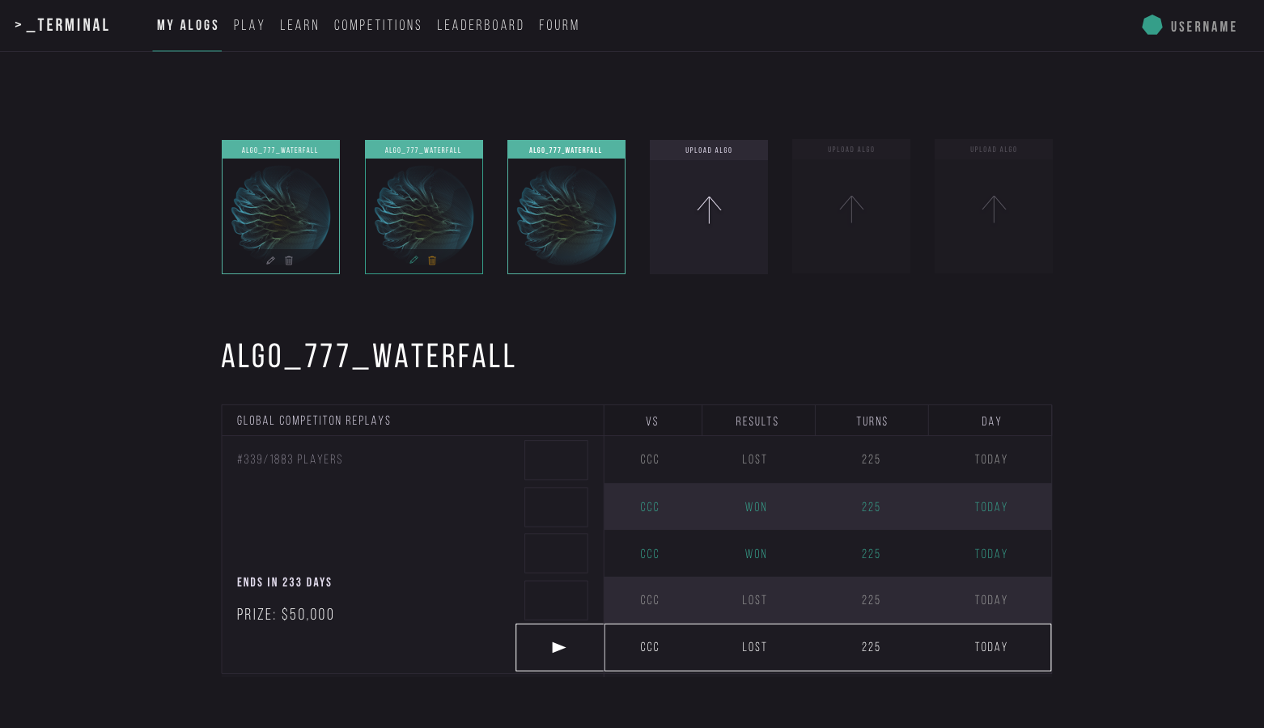Click the green pencil icon on second algo card
The image size is (1264, 728).
(414, 260)
